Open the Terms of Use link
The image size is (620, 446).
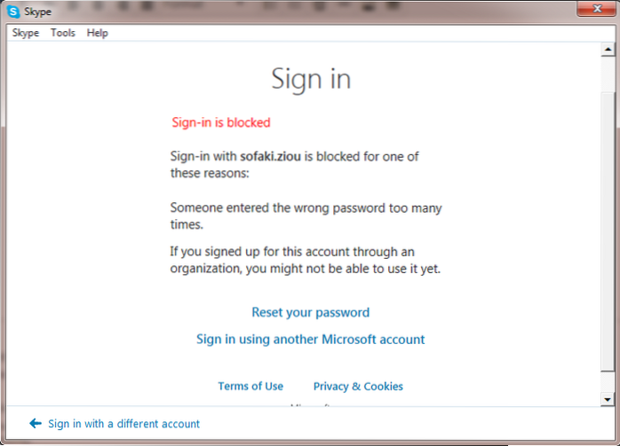(250, 386)
